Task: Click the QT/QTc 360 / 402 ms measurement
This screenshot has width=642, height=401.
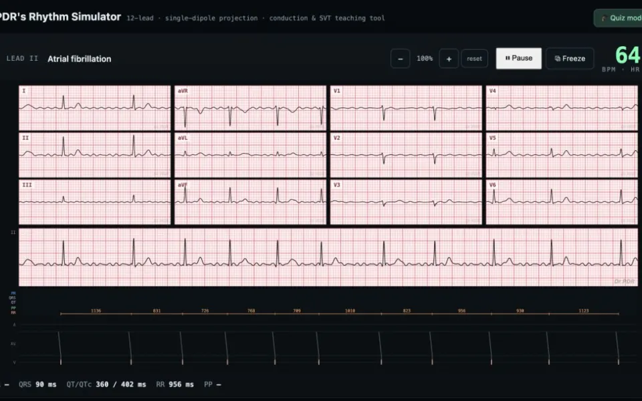Action: (x=106, y=385)
